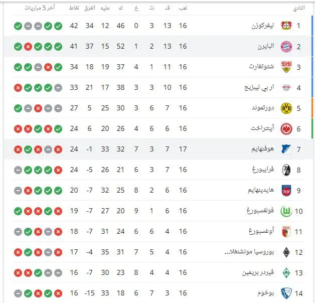
Task: Click the Bayer Leverkusen club crest
Action: tap(286, 26)
